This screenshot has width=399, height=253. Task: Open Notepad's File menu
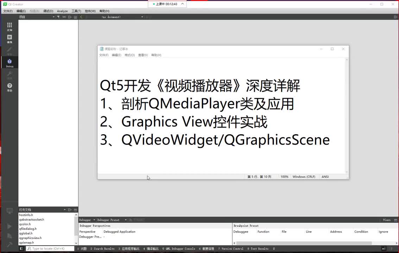point(104,55)
